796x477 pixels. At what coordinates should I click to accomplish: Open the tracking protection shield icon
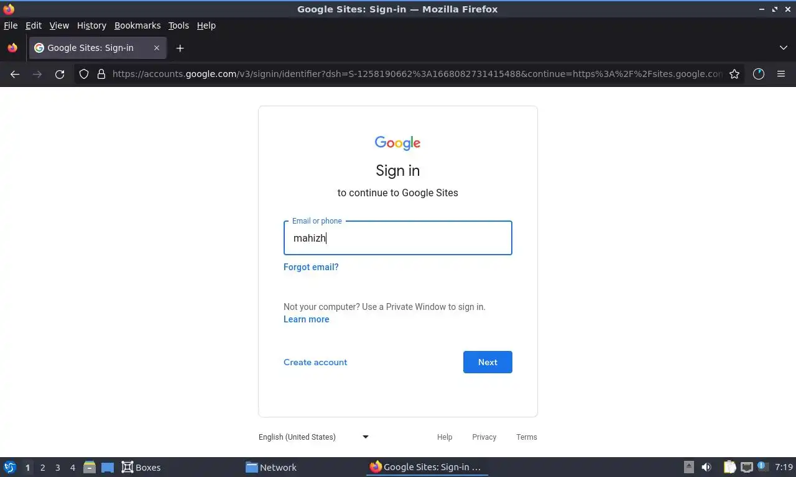[x=84, y=74]
